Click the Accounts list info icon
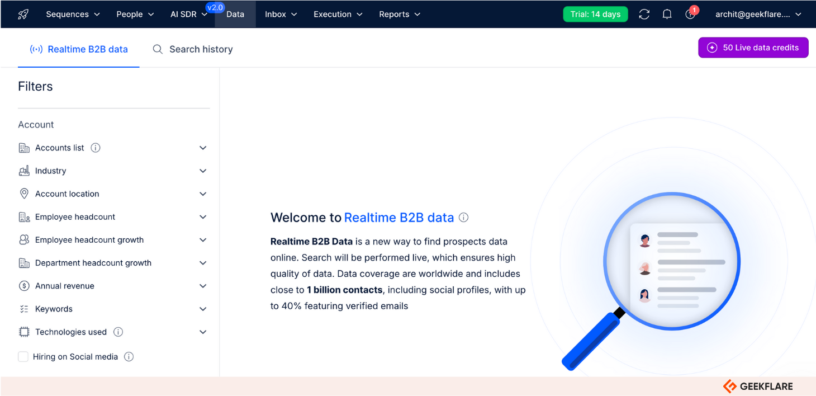The image size is (816, 396). pyautogui.click(x=96, y=148)
